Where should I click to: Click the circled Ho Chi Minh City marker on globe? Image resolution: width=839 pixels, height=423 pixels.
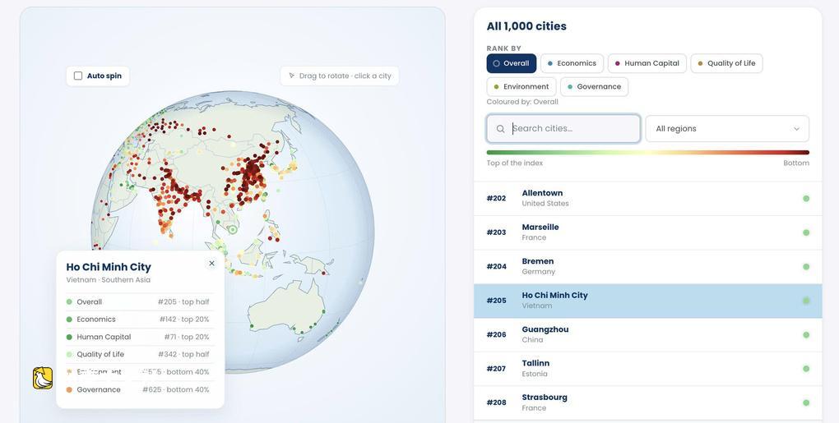click(x=232, y=230)
